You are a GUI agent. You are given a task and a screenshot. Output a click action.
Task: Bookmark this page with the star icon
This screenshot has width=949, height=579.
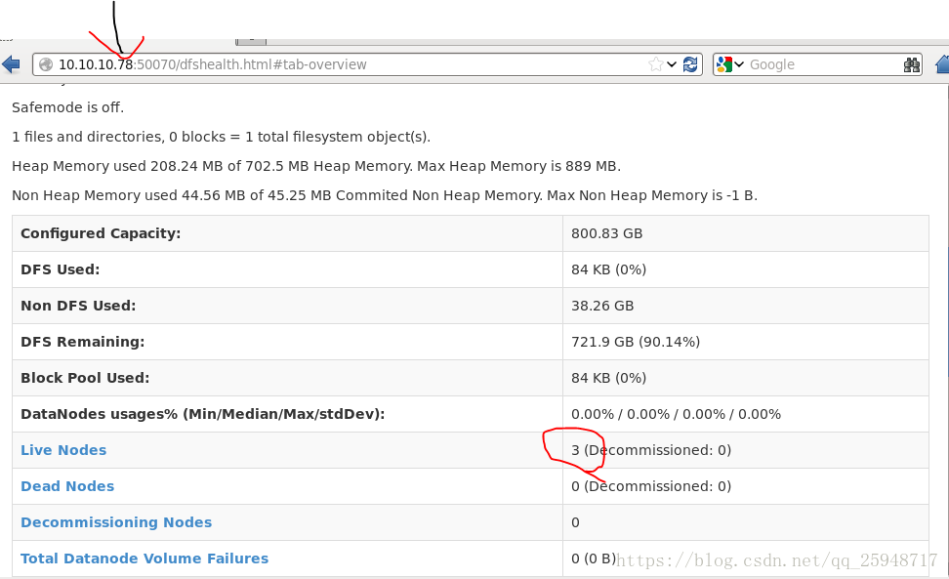(x=656, y=64)
